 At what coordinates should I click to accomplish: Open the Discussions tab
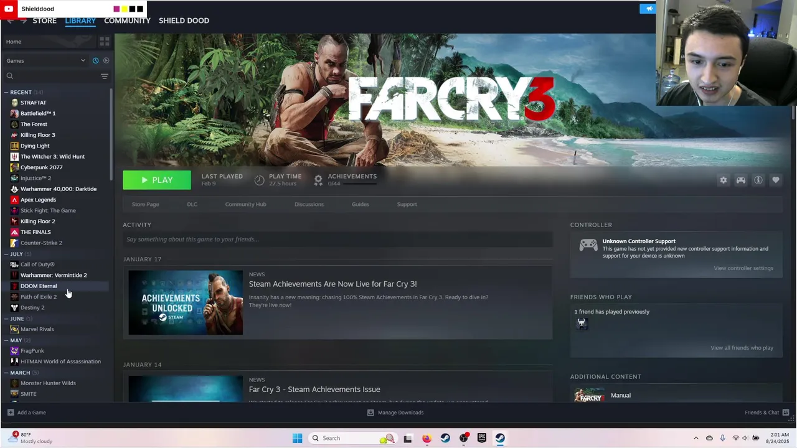309,204
